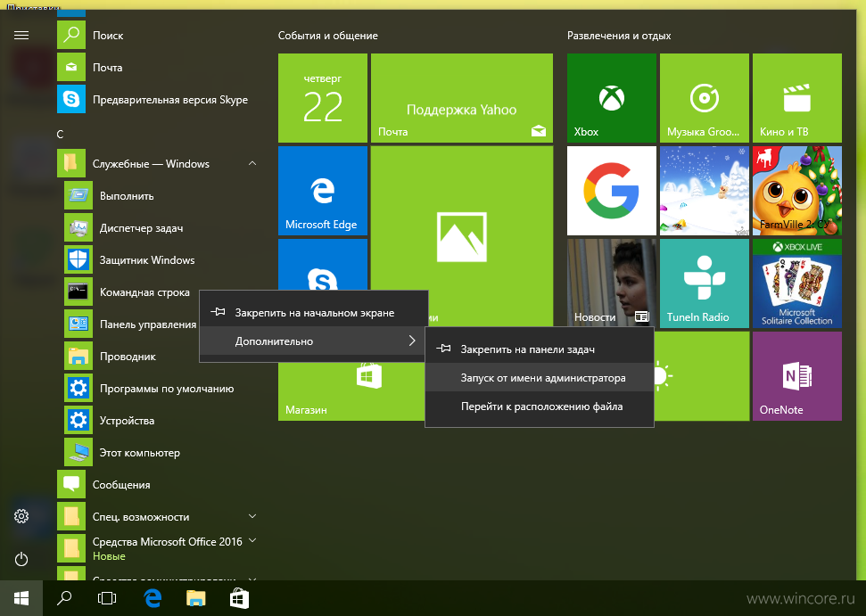Open the Дополнительно submenu

point(314,341)
